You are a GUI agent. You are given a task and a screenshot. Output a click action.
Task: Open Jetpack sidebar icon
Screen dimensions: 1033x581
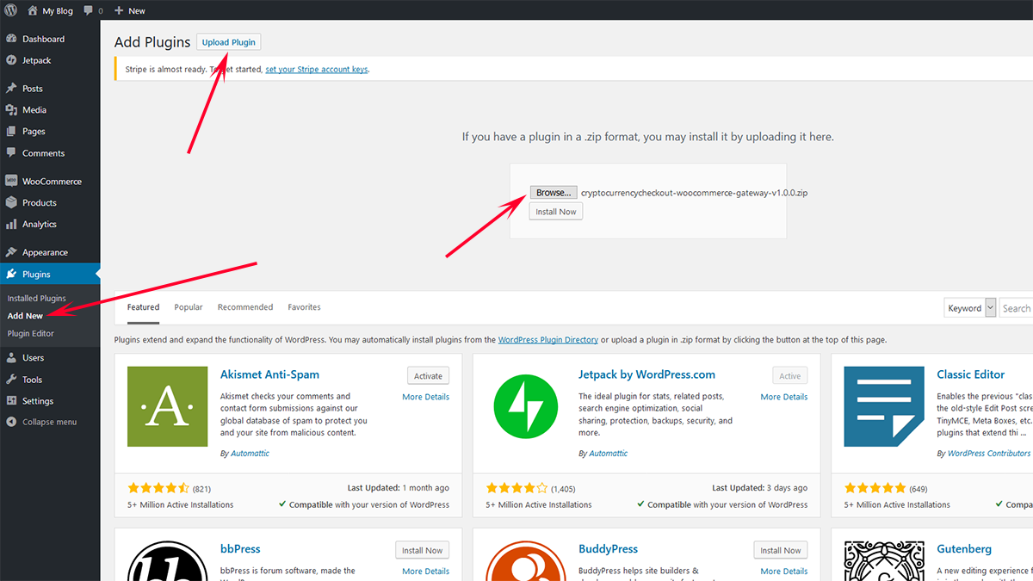coord(11,60)
